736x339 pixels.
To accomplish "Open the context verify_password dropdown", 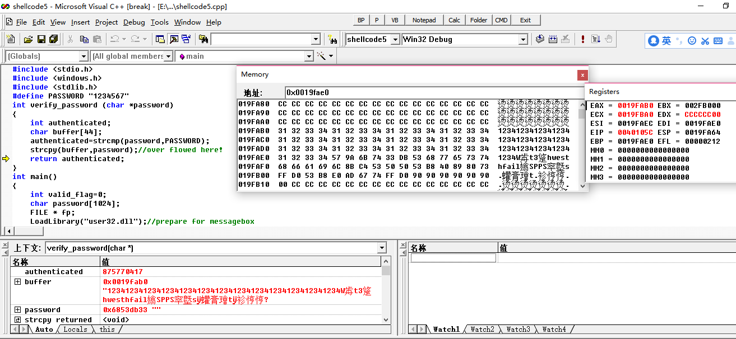I will coord(382,248).
